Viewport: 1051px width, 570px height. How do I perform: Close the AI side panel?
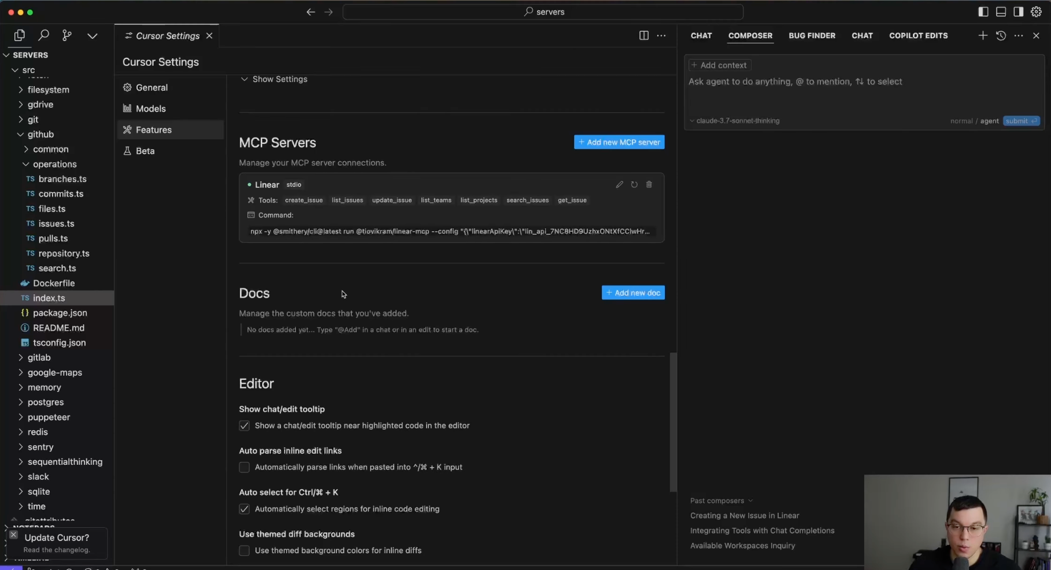coord(1036,35)
